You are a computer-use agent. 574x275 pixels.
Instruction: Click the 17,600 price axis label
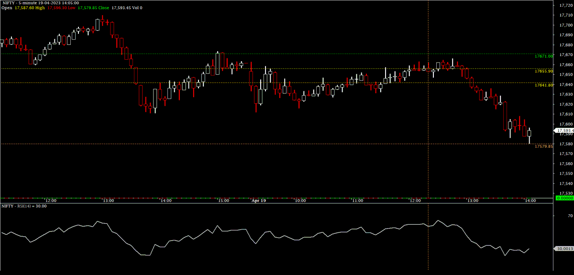tap(565, 124)
